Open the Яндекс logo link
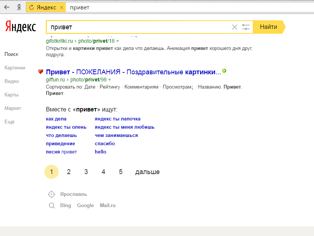 (x=20, y=27)
